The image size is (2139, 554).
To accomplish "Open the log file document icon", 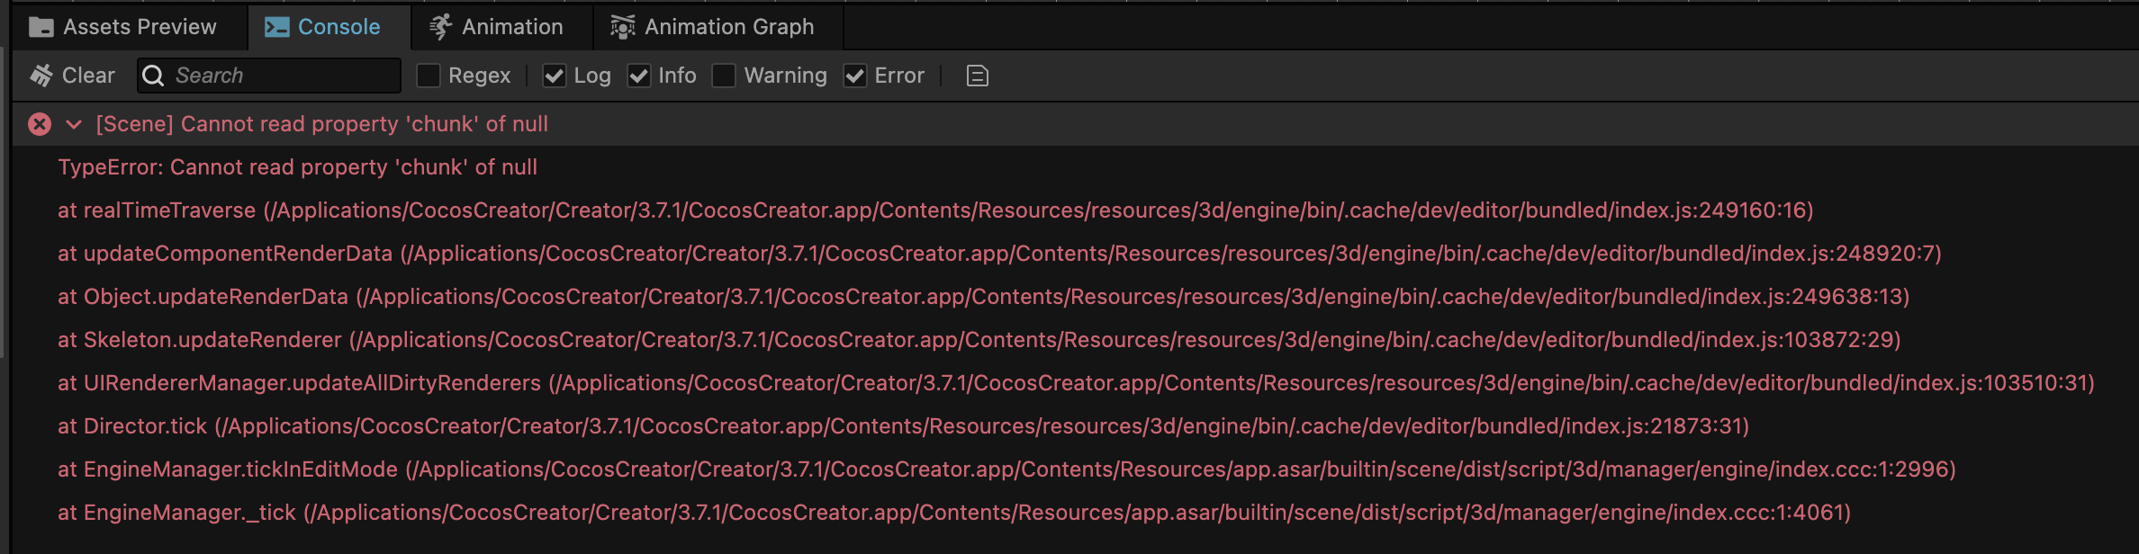I will tap(977, 76).
